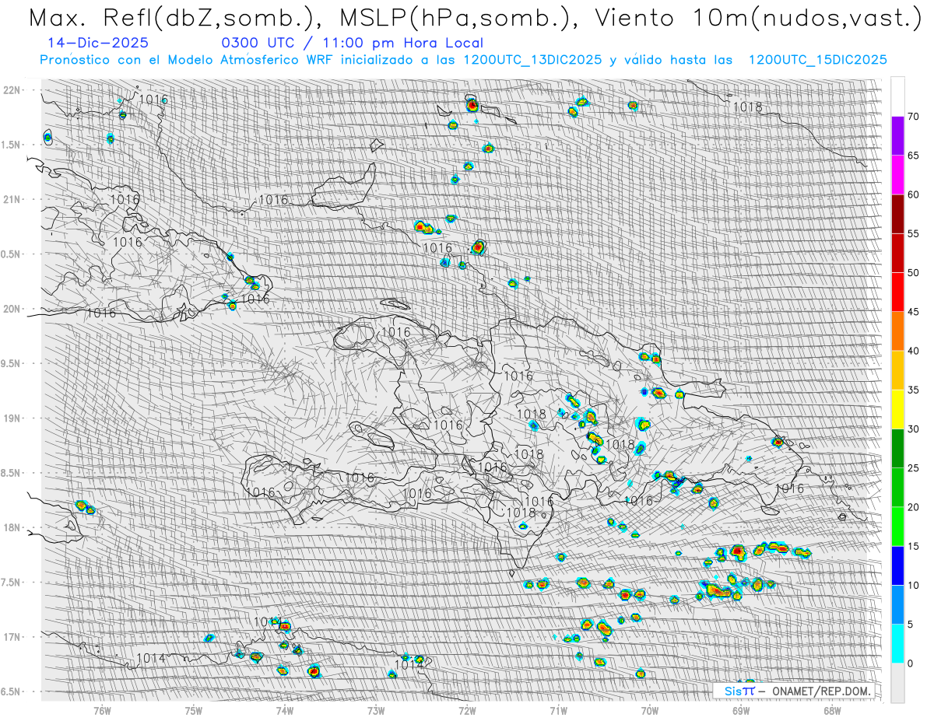Click the gray below-zero colorbar segment
934x721 pixels.
(x=897, y=683)
